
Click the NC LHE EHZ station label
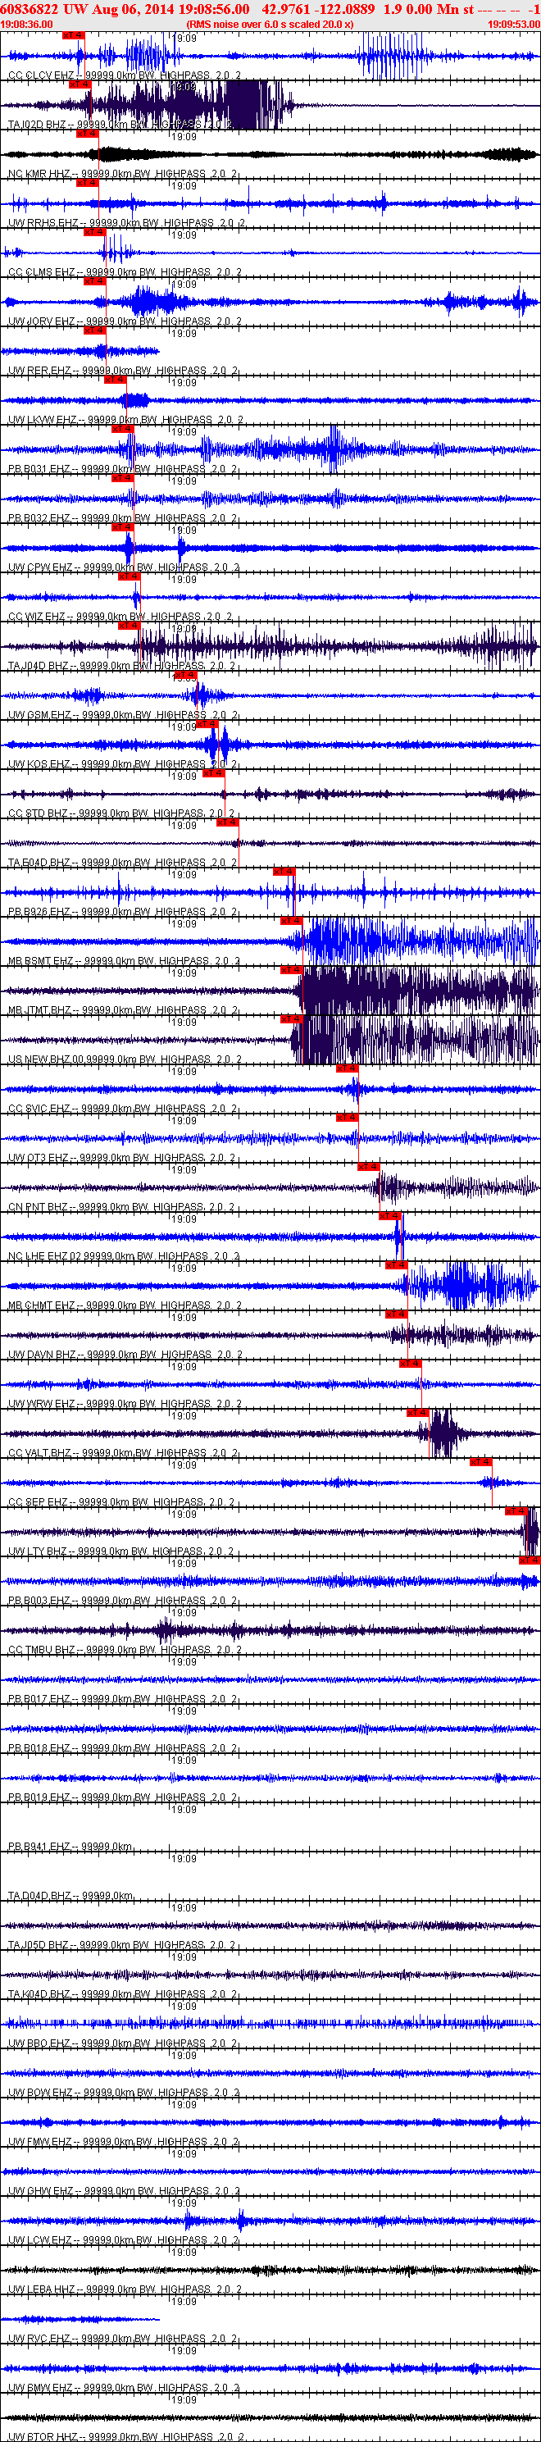(123, 1256)
